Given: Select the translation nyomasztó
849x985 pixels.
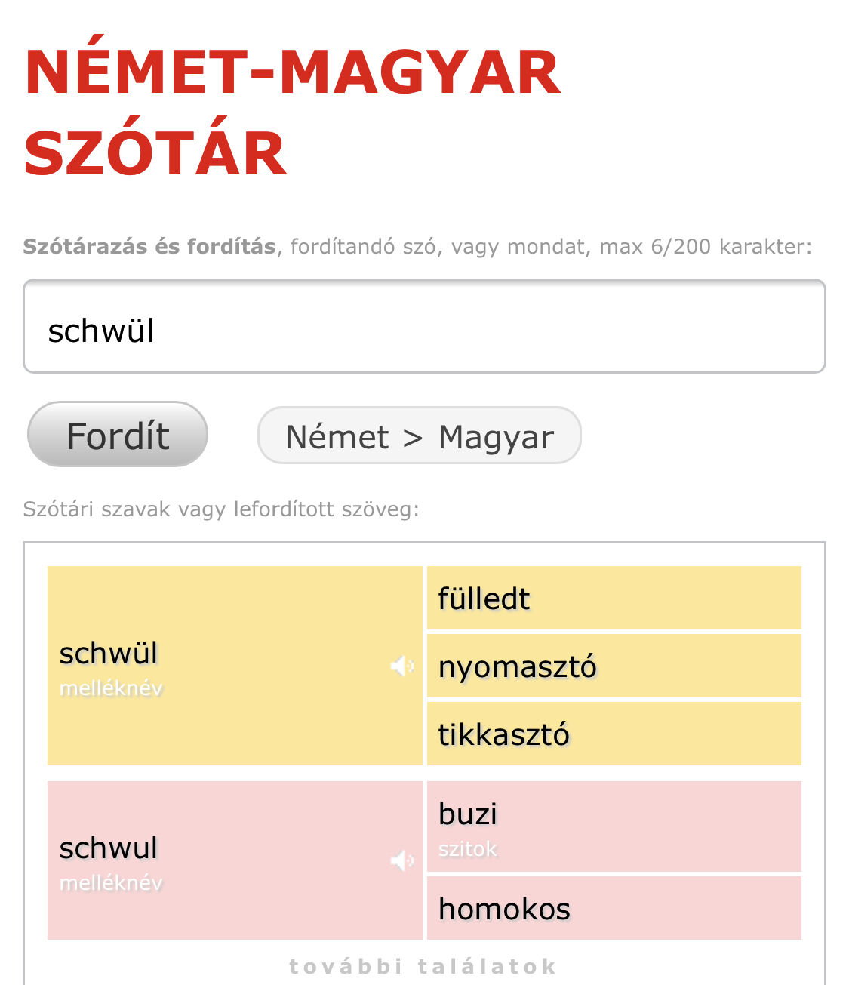Looking at the screenshot, I should (x=518, y=666).
